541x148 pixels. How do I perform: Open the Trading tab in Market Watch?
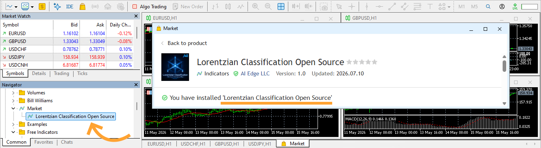coord(61,73)
